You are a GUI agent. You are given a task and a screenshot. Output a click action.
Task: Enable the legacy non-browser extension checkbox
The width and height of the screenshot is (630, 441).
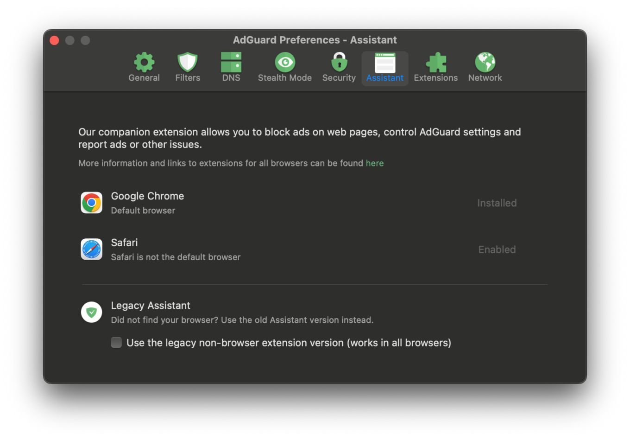(x=116, y=343)
